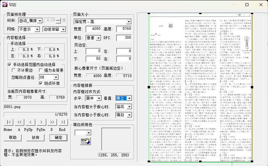This screenshot has height=166, width=268.
Task: Click the top-left corner handle of frame
Action: pos(149,13)
